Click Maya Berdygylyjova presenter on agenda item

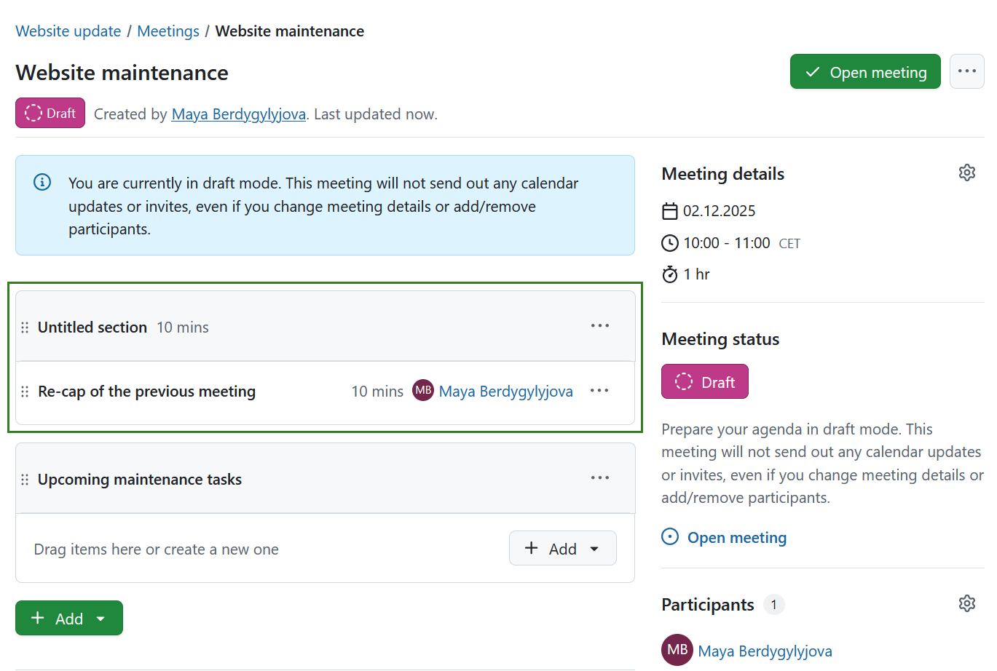pos(505,392)
